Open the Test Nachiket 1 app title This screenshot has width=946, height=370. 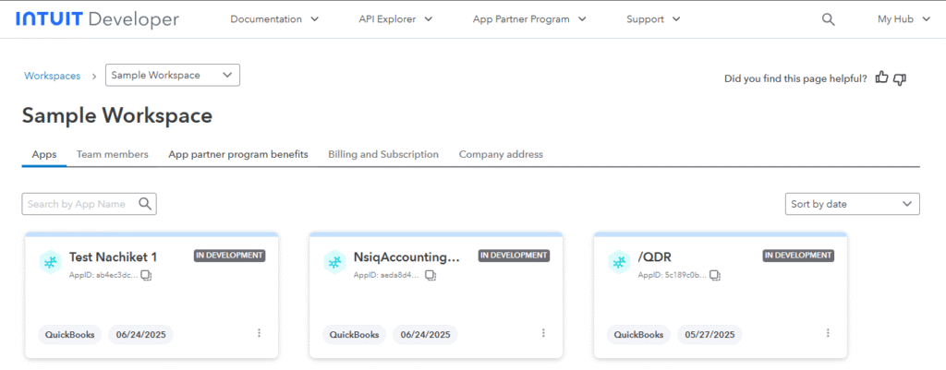[x=114, y=257]
